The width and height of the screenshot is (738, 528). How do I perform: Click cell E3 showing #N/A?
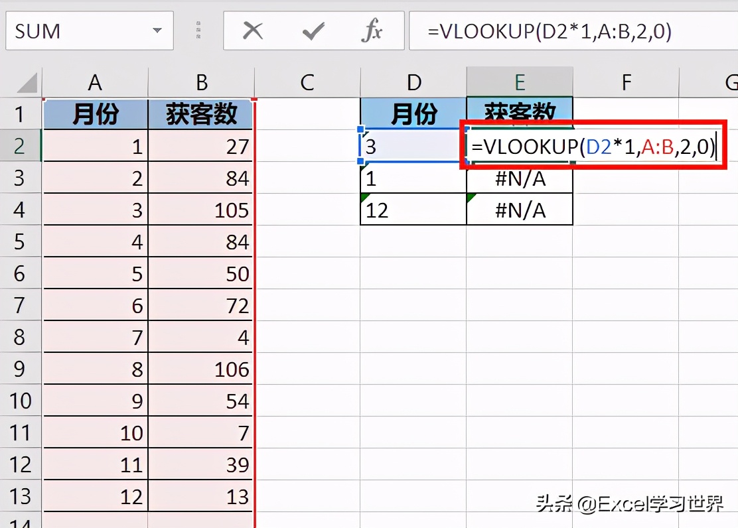(520, 177)
